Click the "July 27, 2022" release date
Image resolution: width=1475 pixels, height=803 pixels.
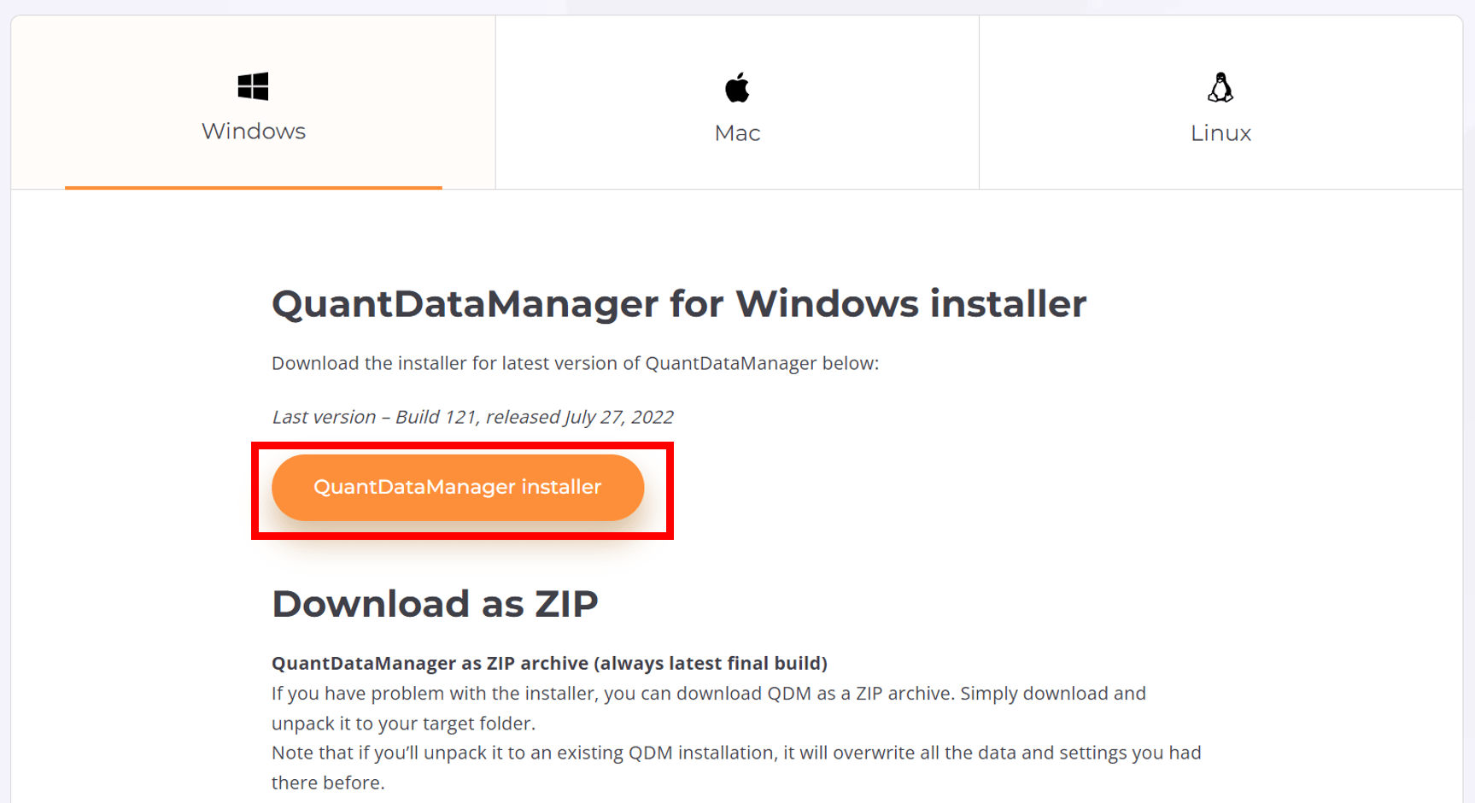[x=618, y=417]
